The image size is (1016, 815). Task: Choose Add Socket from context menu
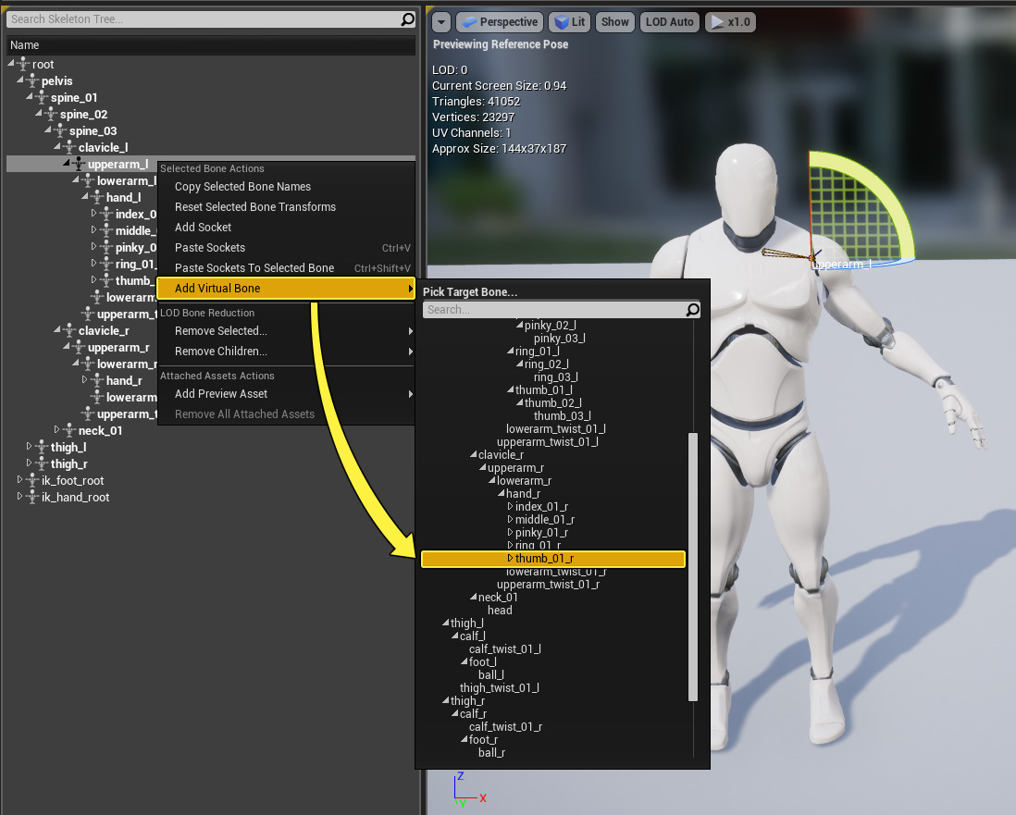point(203,228)
